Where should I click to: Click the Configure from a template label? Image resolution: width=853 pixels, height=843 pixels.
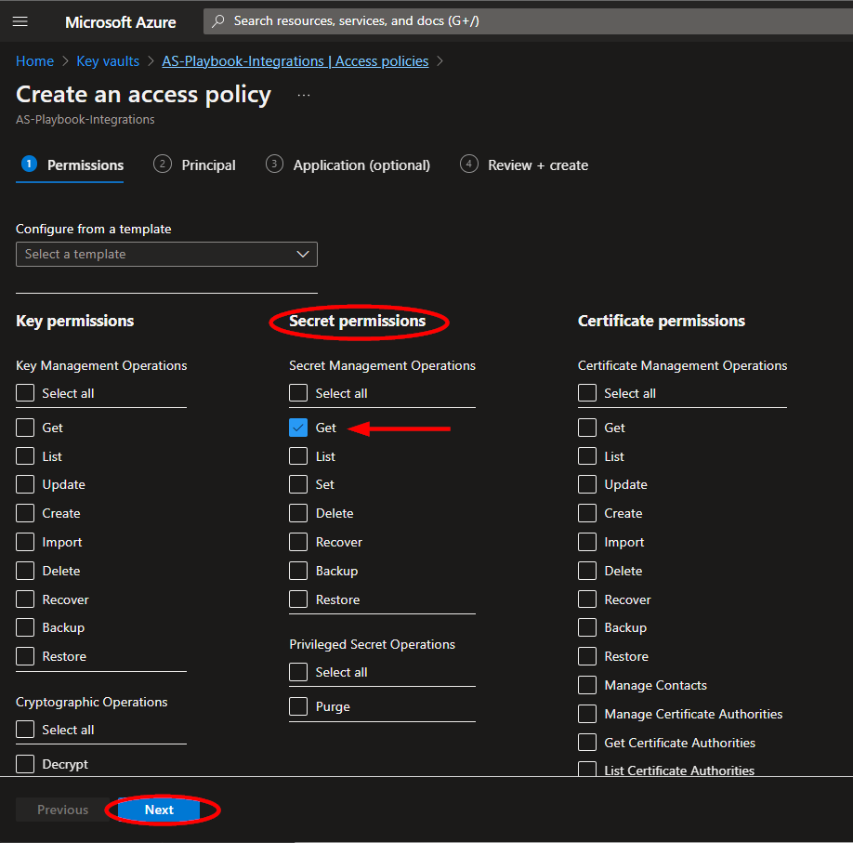94,230
